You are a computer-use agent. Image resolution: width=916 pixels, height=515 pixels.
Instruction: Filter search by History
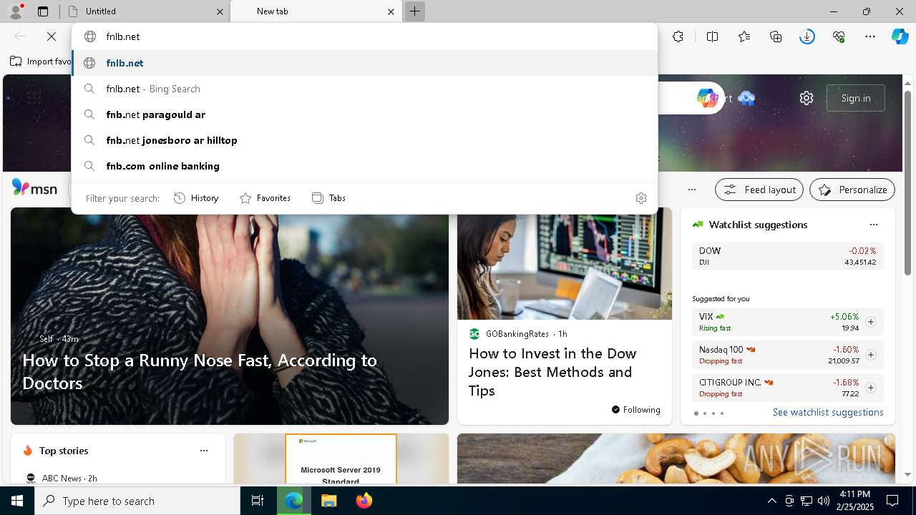tap(196, 198)
